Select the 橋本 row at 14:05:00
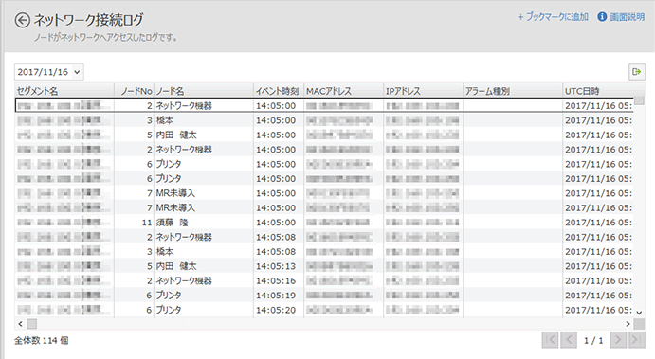 324,120
